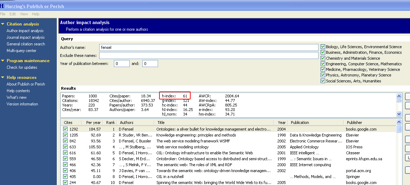Select 'The web service modeling framework WSMF'

click(x=193, y=141)
